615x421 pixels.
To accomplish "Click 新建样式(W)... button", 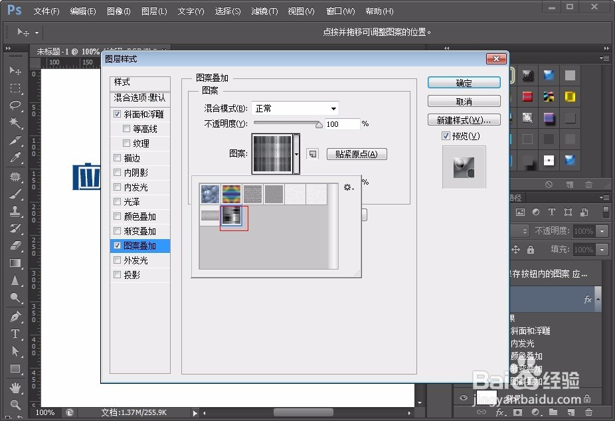I will point(464,120).
